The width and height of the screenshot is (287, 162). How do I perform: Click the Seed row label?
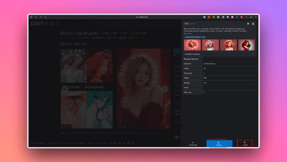[x=186, y=88]
